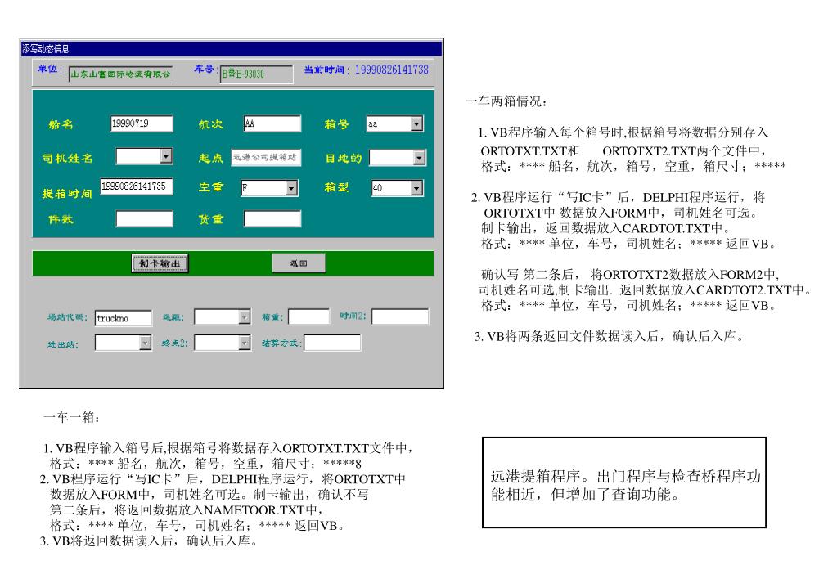Open the 目地的 dropdown list

420,158
